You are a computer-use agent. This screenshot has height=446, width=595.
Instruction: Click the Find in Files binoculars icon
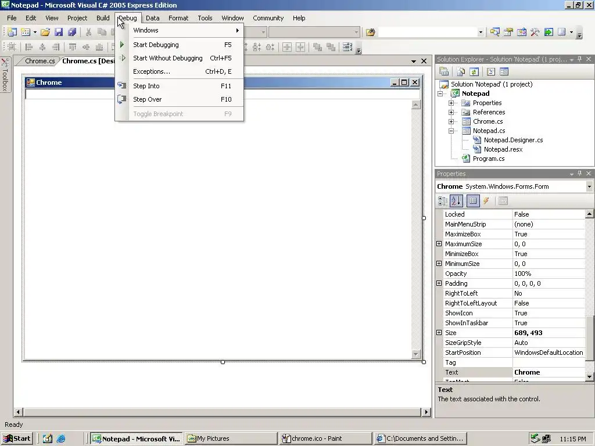pos(370,33)
